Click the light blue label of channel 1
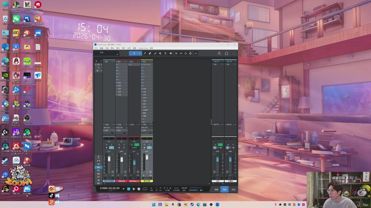The image size is (371, 208). (x=109, y=181)
